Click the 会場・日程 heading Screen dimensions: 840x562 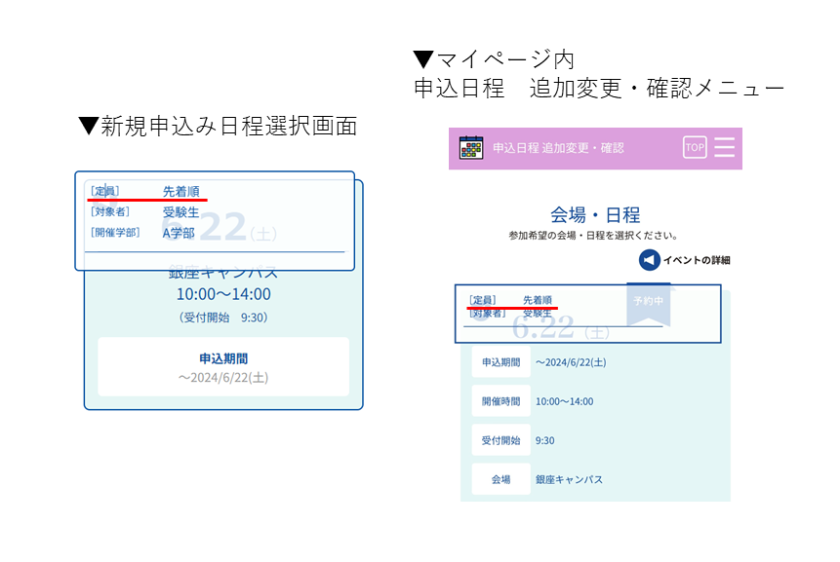[x=595, y=215]
